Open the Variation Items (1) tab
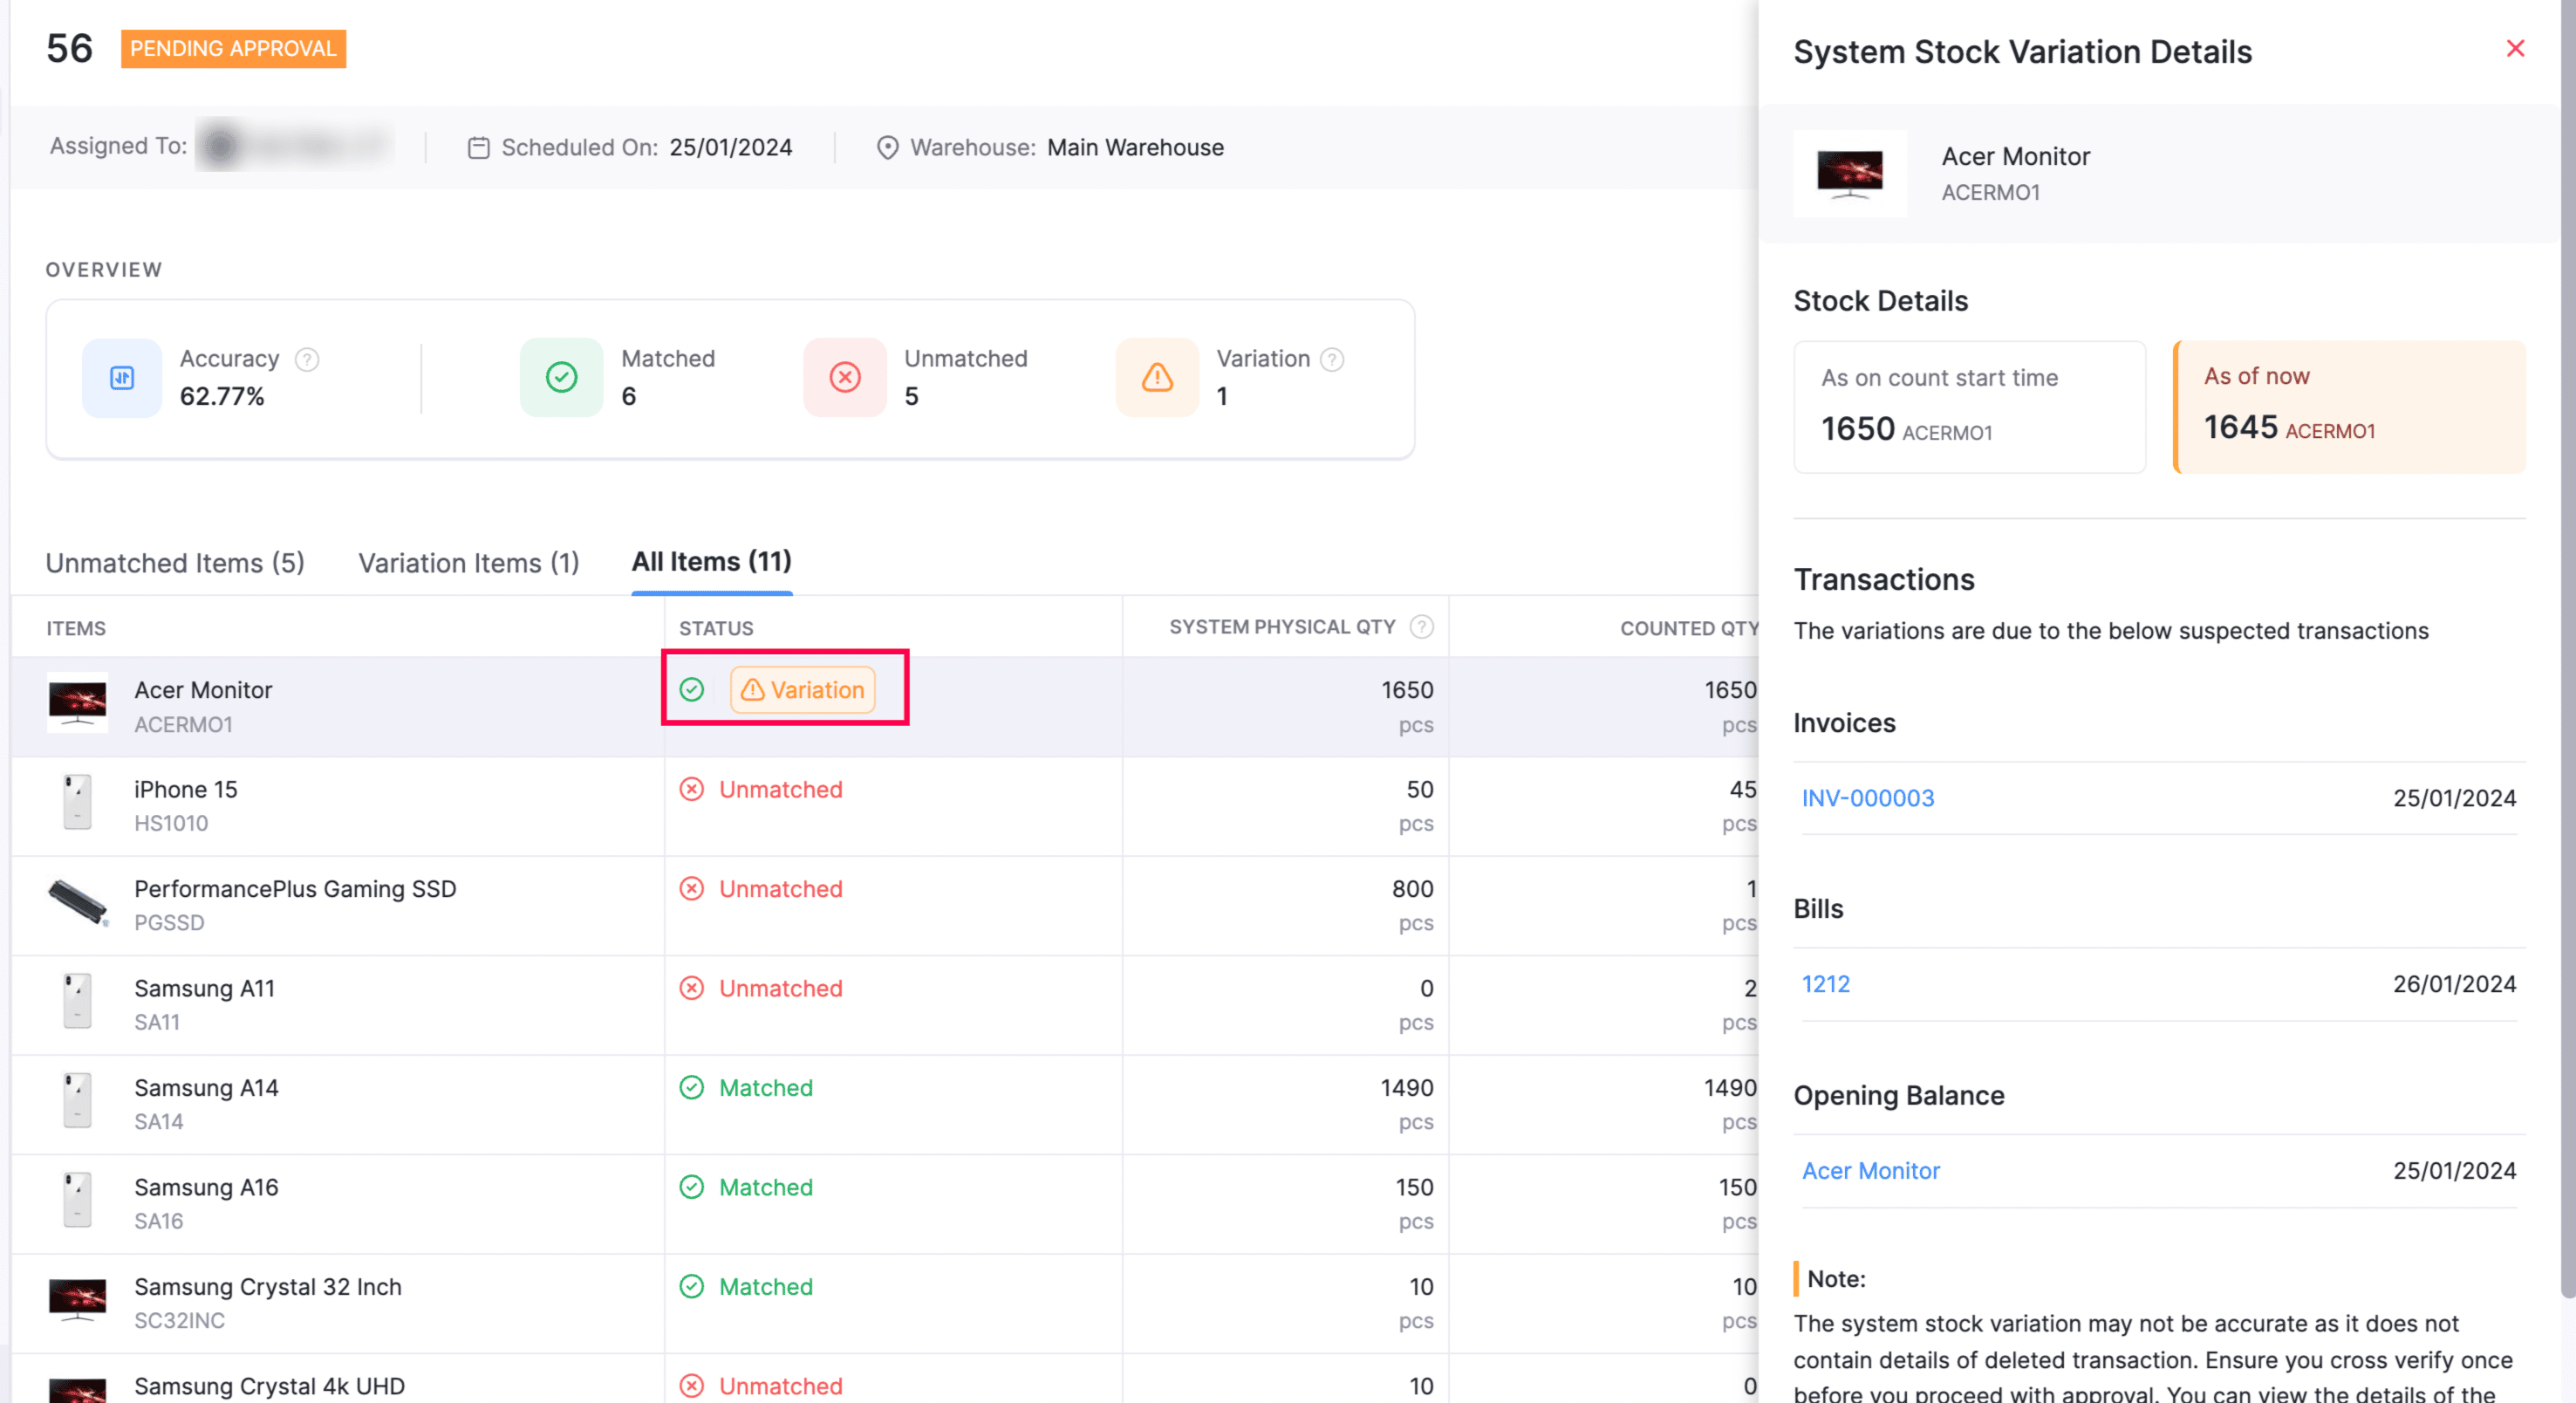This screenshot has width=2576, height=1403. pyautogui.click(x=469, y=563)
